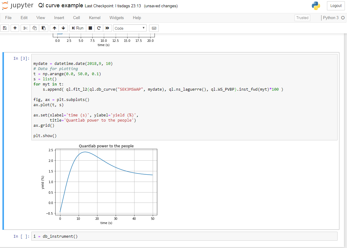347x248 pixels.
Task: Move the selected cell down
Action: (x=63, y=28)
